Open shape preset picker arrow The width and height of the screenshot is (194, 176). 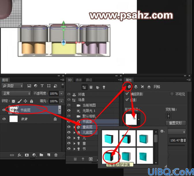[x=139, y=119]
